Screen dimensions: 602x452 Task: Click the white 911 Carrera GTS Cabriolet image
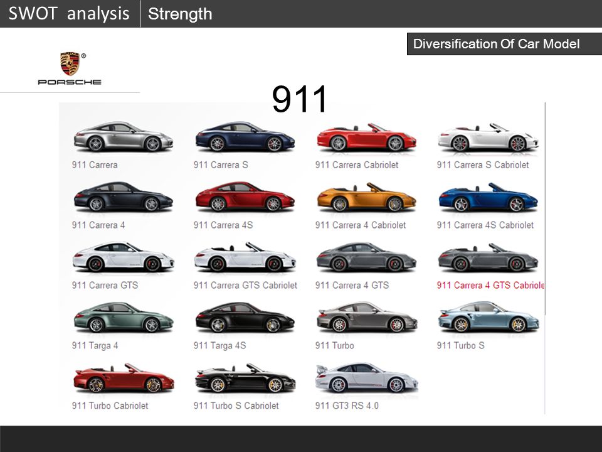coord(245,257)
